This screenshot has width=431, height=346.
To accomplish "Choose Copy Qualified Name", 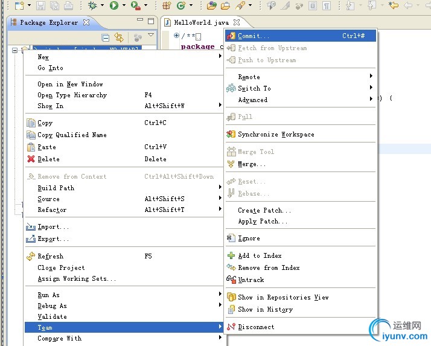I will (124, 135).
